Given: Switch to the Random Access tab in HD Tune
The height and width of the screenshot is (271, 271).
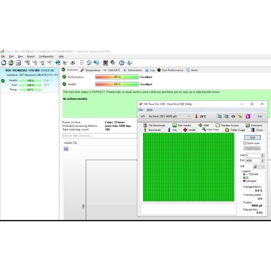Looking at the screenshot, I should pyautogui.click(x=227, y=125).
